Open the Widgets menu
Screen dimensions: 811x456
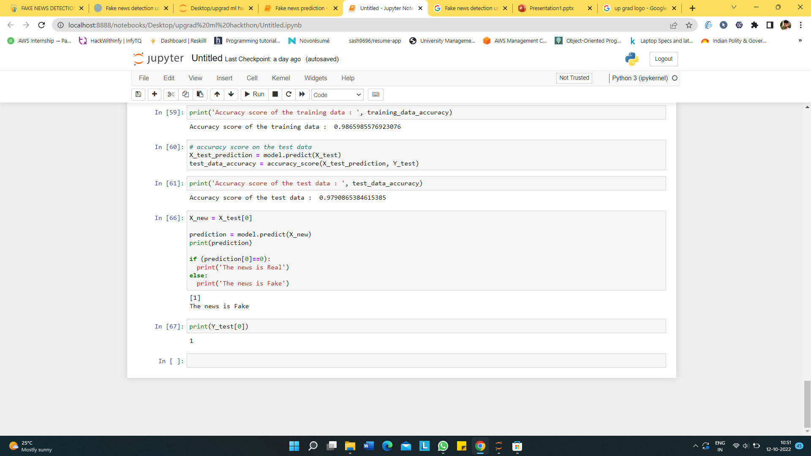point(316,78)
